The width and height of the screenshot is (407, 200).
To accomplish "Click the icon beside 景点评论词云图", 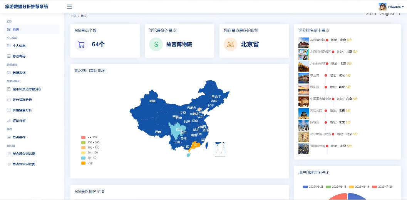I will [9, 164].
